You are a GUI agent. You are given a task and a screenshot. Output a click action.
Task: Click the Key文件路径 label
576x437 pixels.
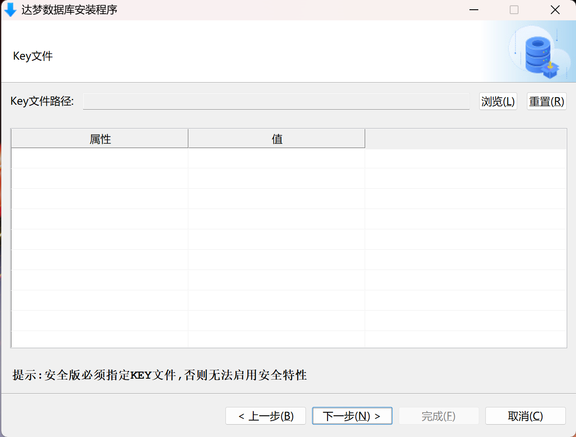42,101
